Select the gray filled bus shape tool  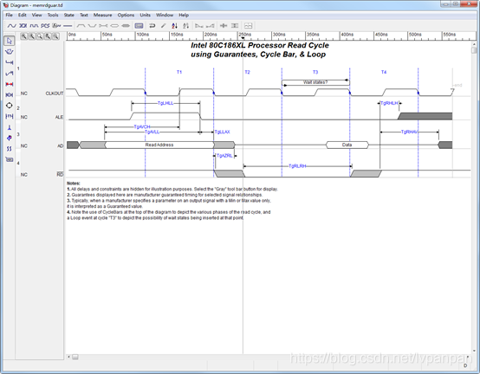[x=126, y=26]
